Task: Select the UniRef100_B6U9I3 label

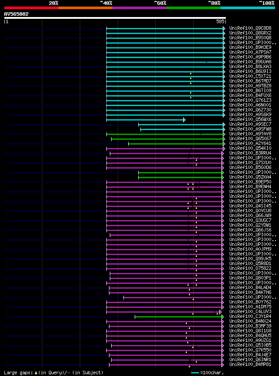Action: point(250,71)
